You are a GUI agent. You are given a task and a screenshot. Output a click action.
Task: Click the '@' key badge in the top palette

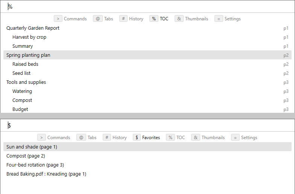tap(98, 19)
